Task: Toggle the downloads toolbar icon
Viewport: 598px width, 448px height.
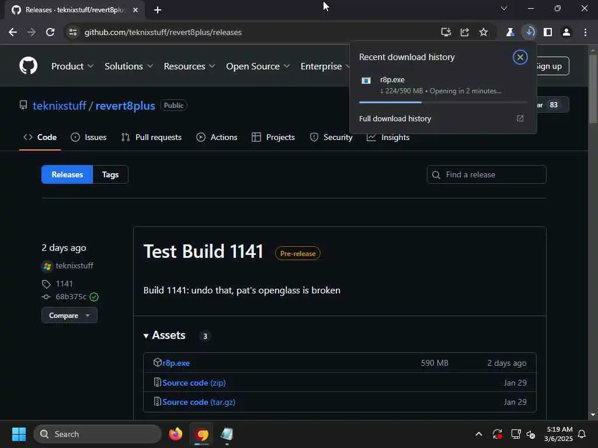Action: pos(529,33)
